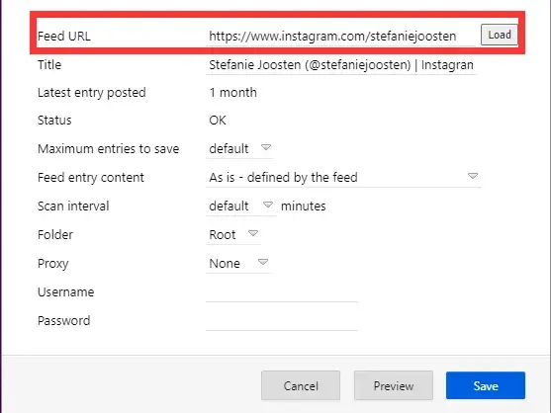
Task: Click the Proxy dropdown arrow icon
Action: click(263, 262)
